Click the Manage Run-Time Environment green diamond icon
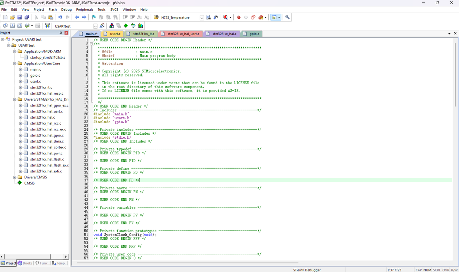 pyautogui.click(x=126, y=26)
